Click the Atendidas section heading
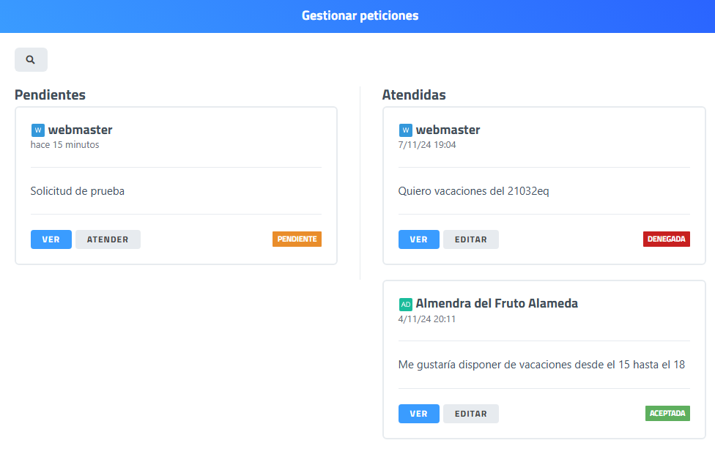The image size is (715, 465). coord(414,95)
